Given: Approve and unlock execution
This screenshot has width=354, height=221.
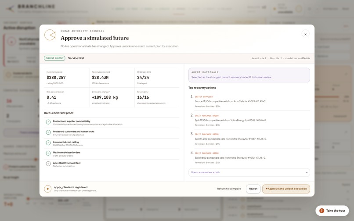Looking at the screenshot, I should [286, 189].
